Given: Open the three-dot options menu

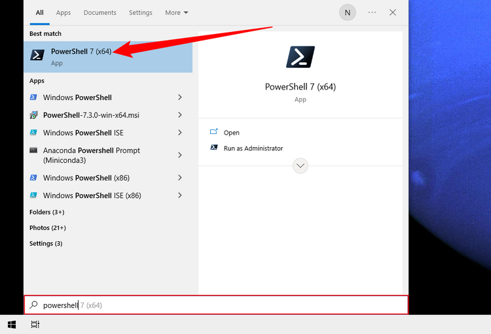Looking at the screenshot, I should tap(372, 12).
